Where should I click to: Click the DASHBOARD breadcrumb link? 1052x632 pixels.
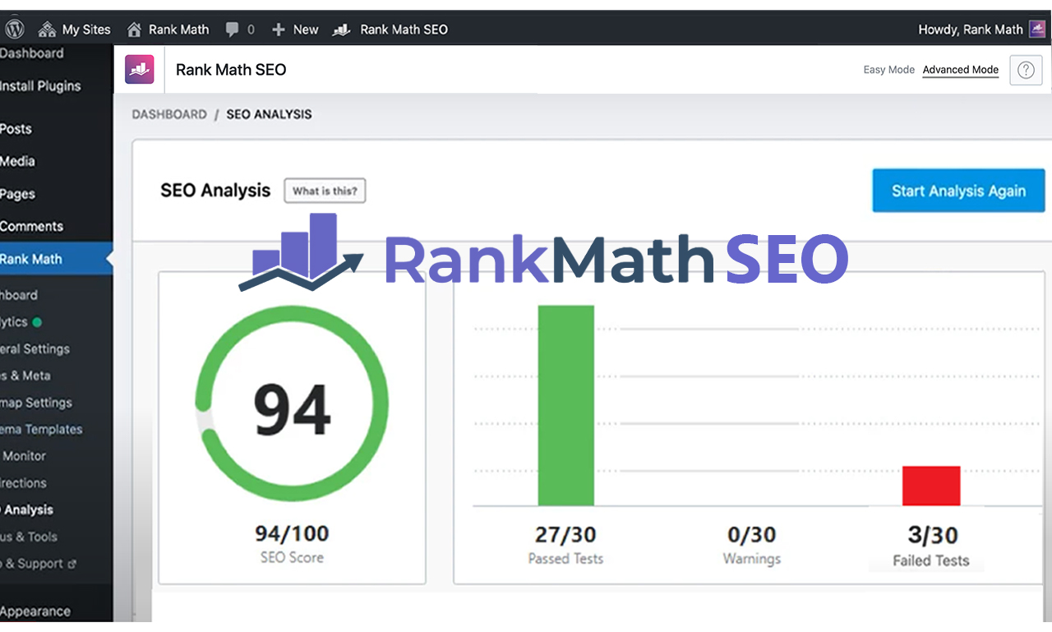click(x=169, y=114)
